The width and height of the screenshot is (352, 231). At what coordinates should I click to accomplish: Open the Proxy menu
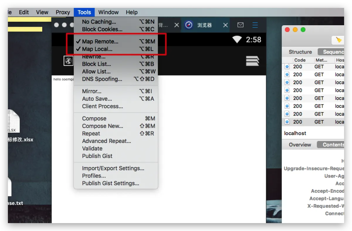63,12
